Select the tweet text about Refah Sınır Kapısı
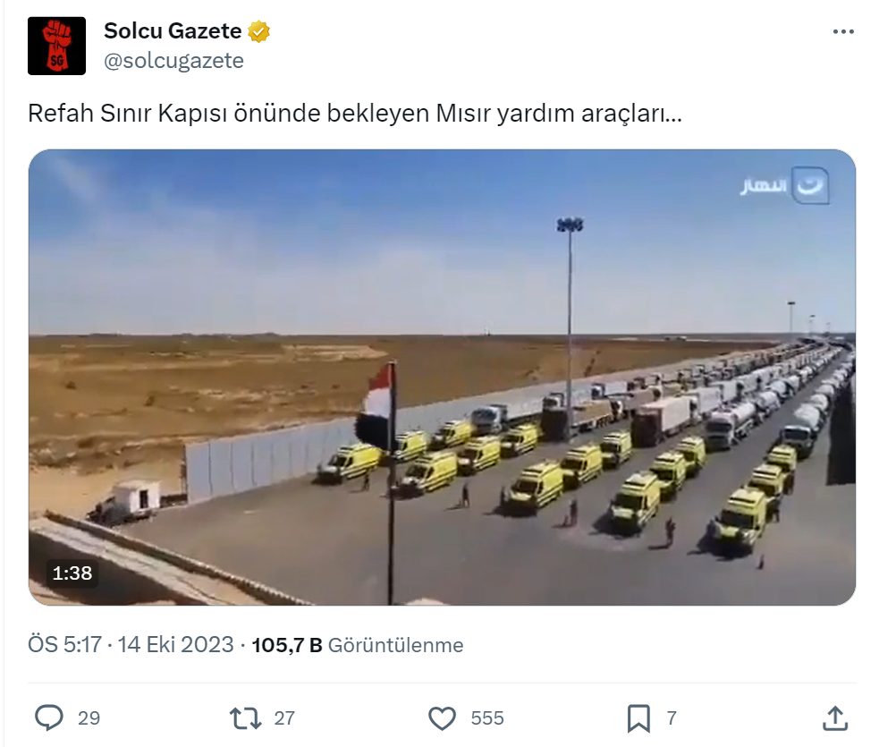This screenshot has width=879, height=747. pyautogui.click(x=355, y=114)
